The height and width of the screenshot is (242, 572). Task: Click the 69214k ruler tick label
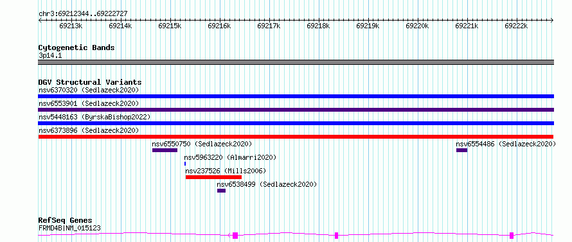[120, 26]
